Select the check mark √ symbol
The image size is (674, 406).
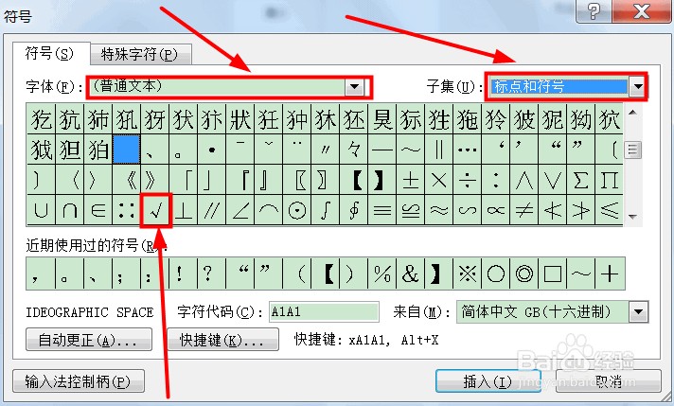[155, 210]
